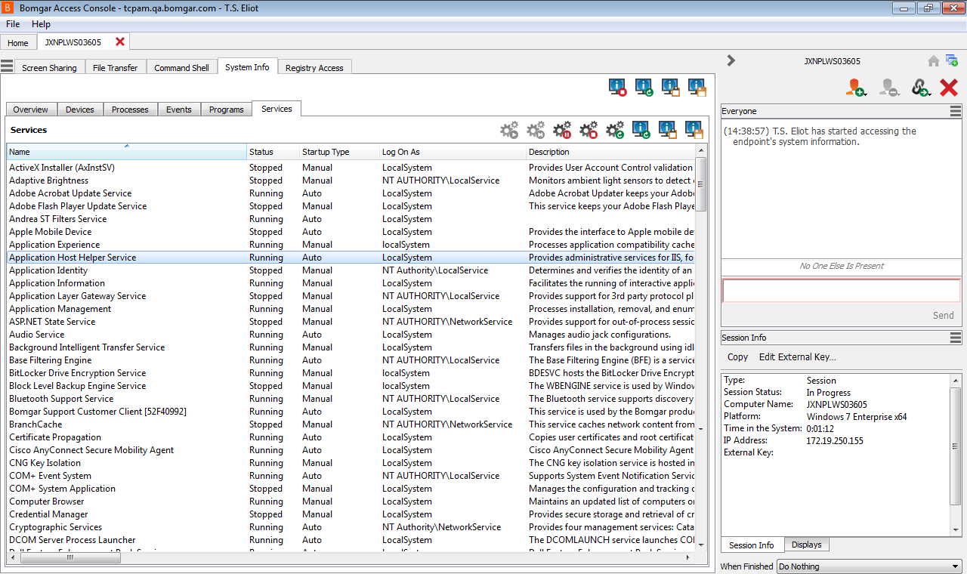This screenshot has width=967, height=574.
Task: Select Cisco AnyConnect Secure Mobility Agent row
Action: (351, 450)
